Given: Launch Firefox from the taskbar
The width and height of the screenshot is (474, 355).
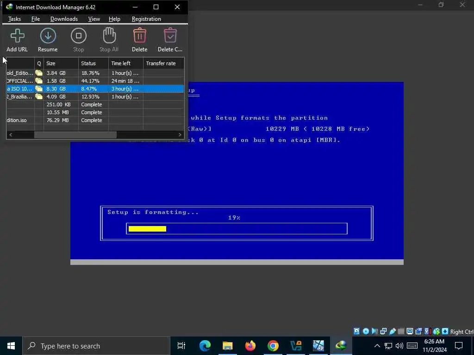Looking at the screenshot, I should [x=250, y=346].
